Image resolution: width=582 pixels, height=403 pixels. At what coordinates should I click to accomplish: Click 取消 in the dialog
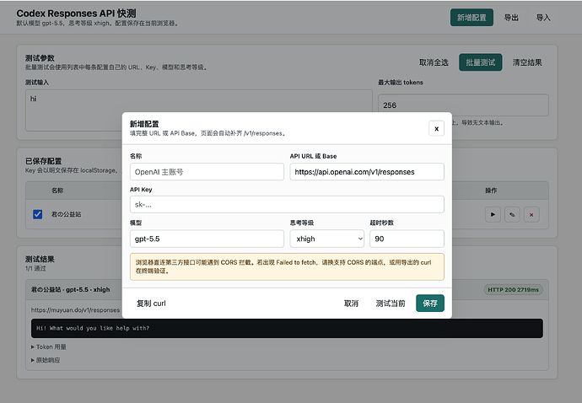click(x=351, y=304)
